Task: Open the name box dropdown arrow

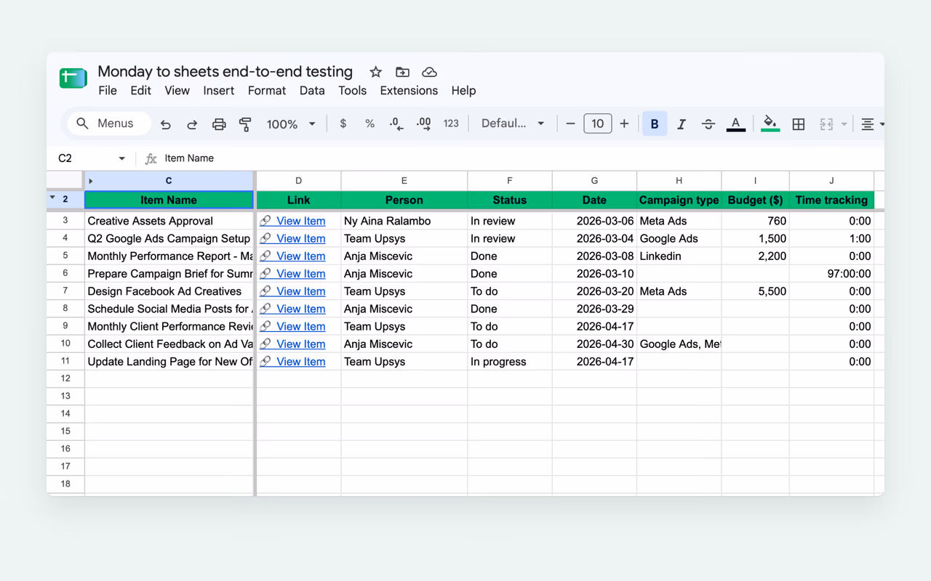Action: click(x=121, y=158)
